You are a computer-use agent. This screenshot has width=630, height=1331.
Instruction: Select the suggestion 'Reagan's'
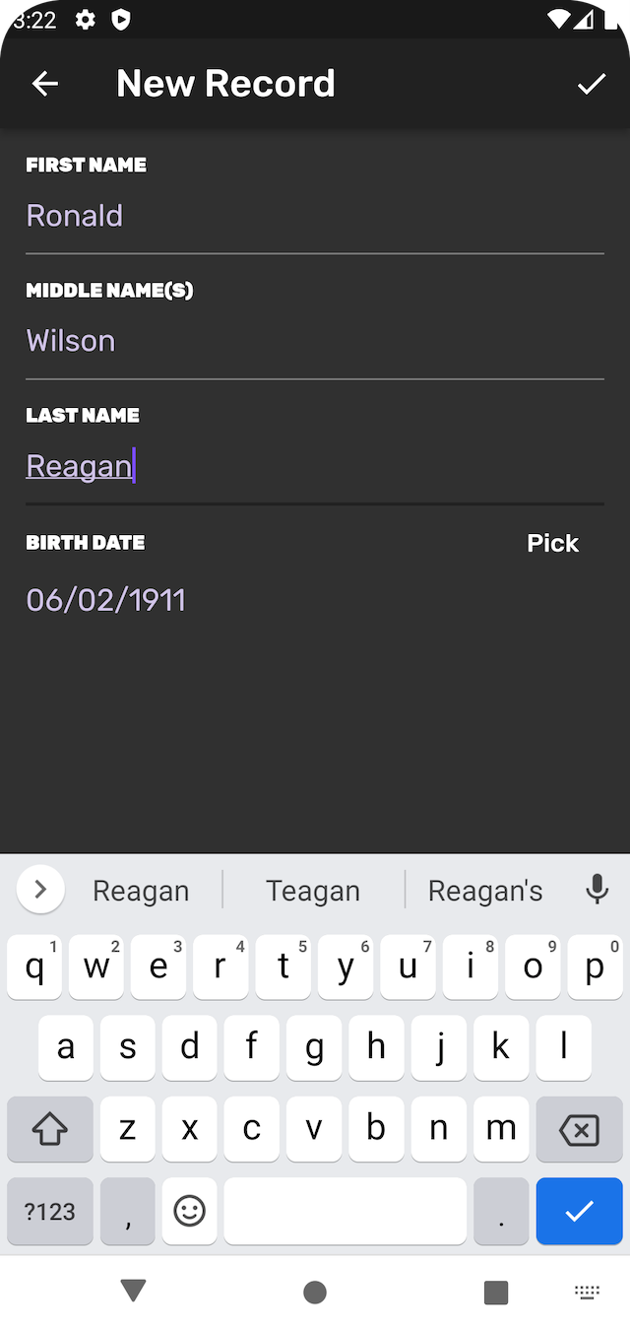click(485, 889)
